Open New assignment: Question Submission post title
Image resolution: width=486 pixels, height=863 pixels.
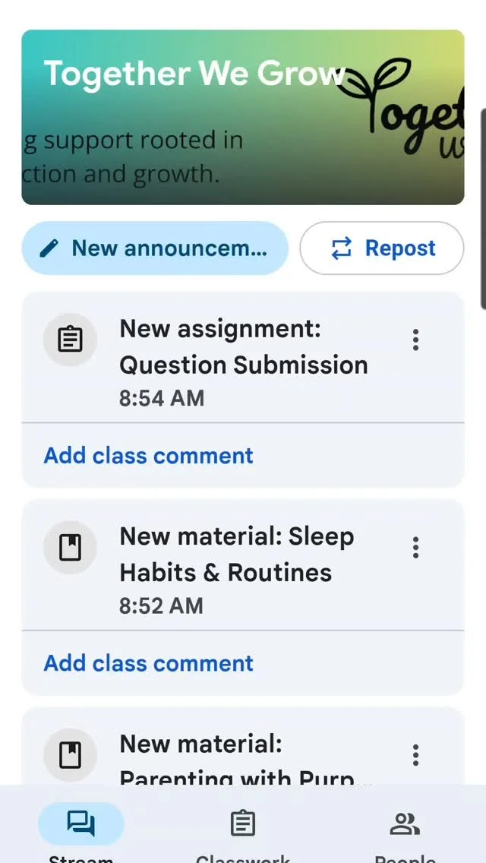click(243, 347)
